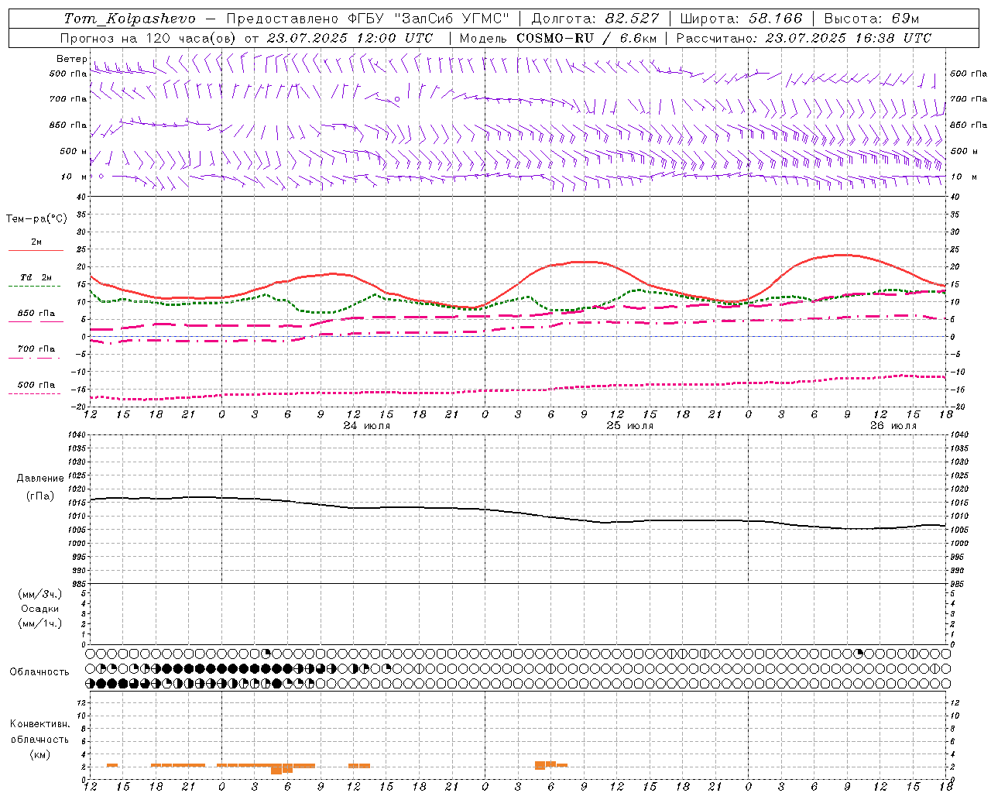Click the Облачность row label
The height and width of the screenshot is (793, 991).
(39, 672)
